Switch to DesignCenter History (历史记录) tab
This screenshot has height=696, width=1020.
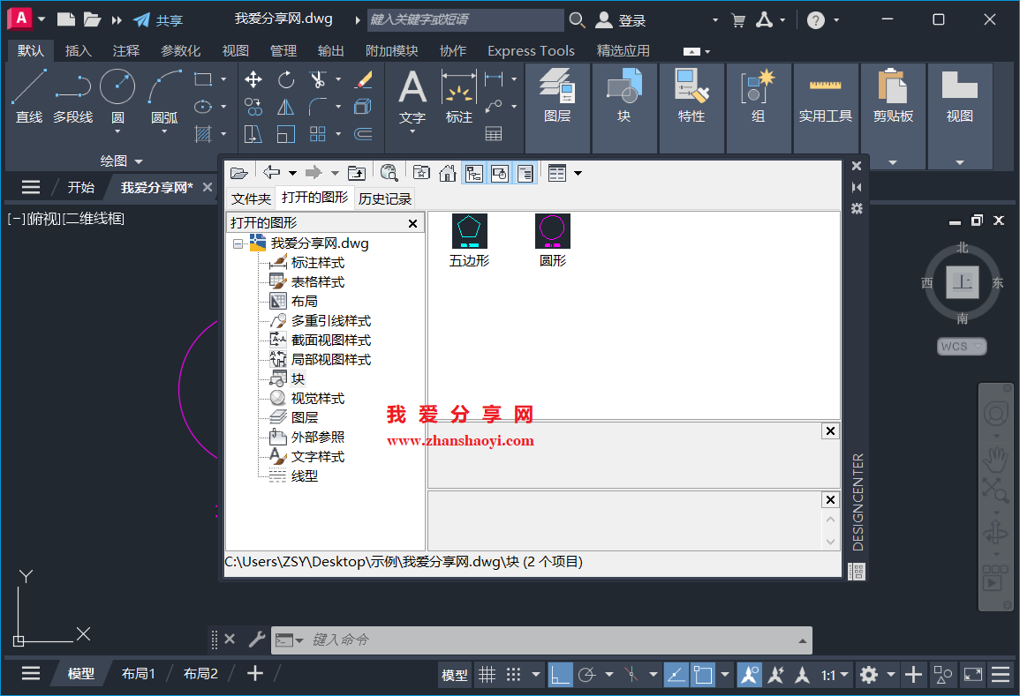(x=384, y=198)
